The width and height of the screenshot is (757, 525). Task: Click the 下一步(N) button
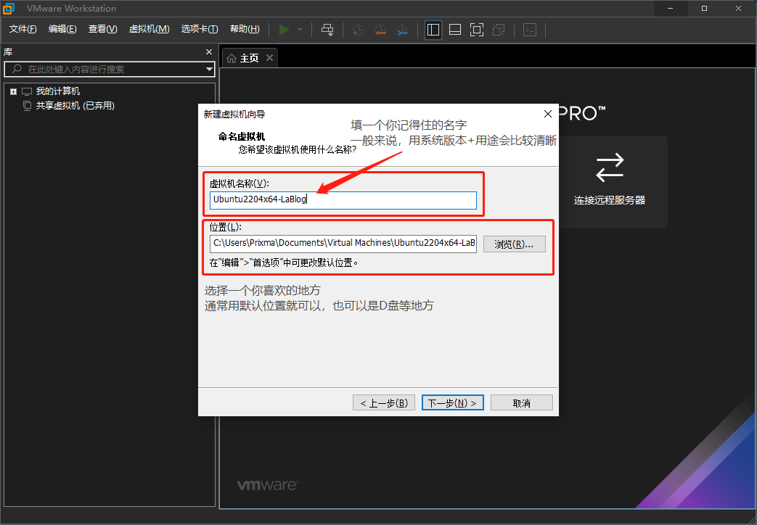[x=452, y=403]
